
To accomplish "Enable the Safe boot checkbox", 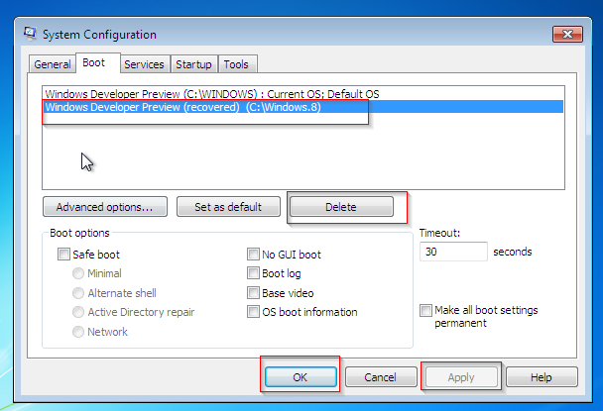I will pyautogui.click(x=64, y=255).
